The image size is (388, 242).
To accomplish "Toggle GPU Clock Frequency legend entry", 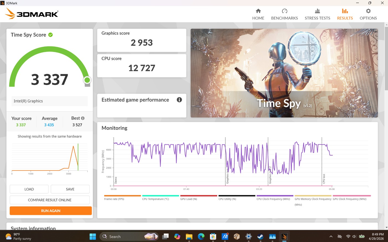I will tap(352, 197).
